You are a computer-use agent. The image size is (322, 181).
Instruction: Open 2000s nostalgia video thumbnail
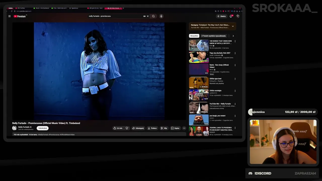click(199, 95)
